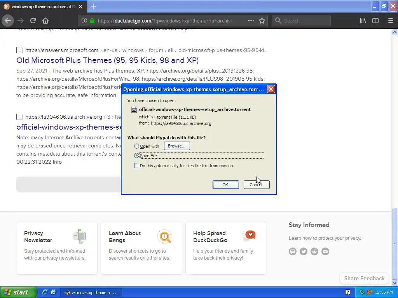The width and height of the screenshot is (398, 298).
Task: Open a new tab with plus icon
Action: click(x=94, y=6)
